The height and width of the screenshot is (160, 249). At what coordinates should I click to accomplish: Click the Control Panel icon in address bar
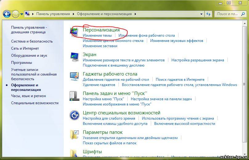pos(27,14)
